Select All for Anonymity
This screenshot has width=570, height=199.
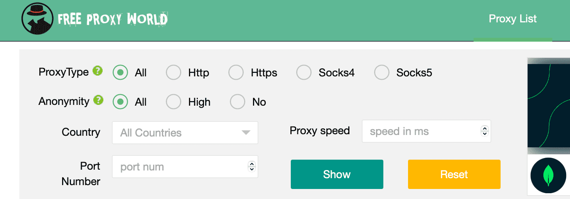click(120, 102)
